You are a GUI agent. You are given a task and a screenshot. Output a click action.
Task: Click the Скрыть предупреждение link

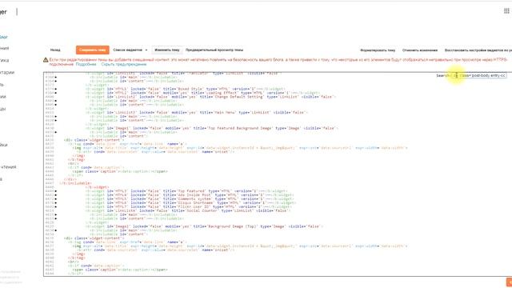pos(124,64)
